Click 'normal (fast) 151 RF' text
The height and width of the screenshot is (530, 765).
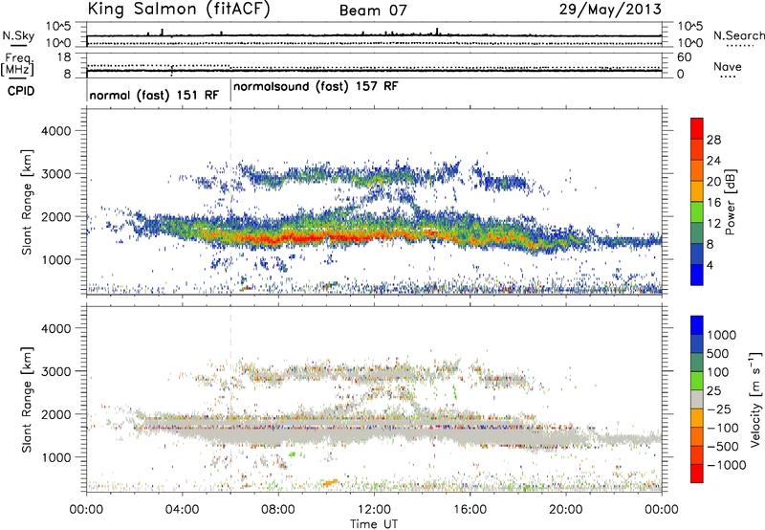click(x=154, y=95)
